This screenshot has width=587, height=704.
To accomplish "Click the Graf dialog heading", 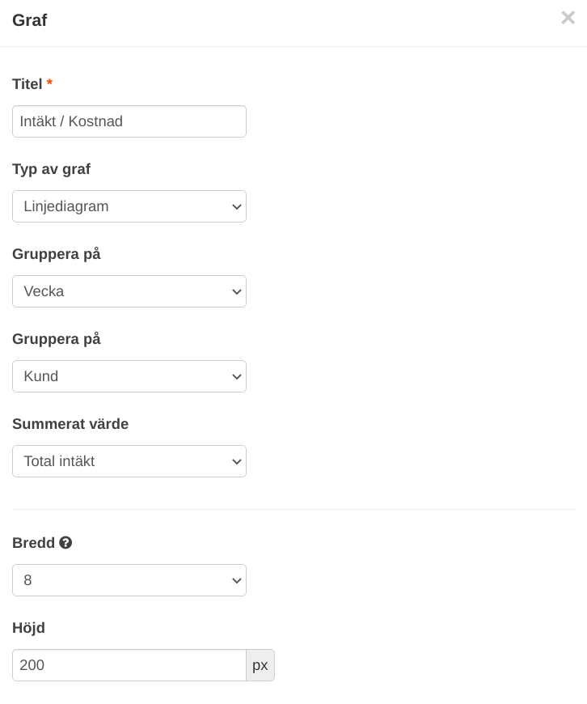I will (30, 20).
